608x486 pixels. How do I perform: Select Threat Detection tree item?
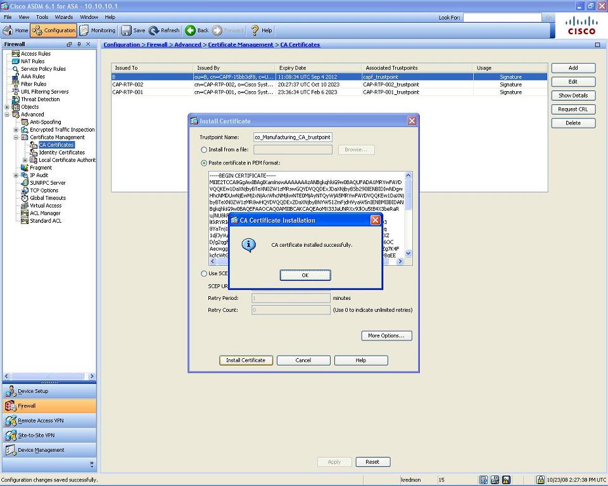(40, 99)
